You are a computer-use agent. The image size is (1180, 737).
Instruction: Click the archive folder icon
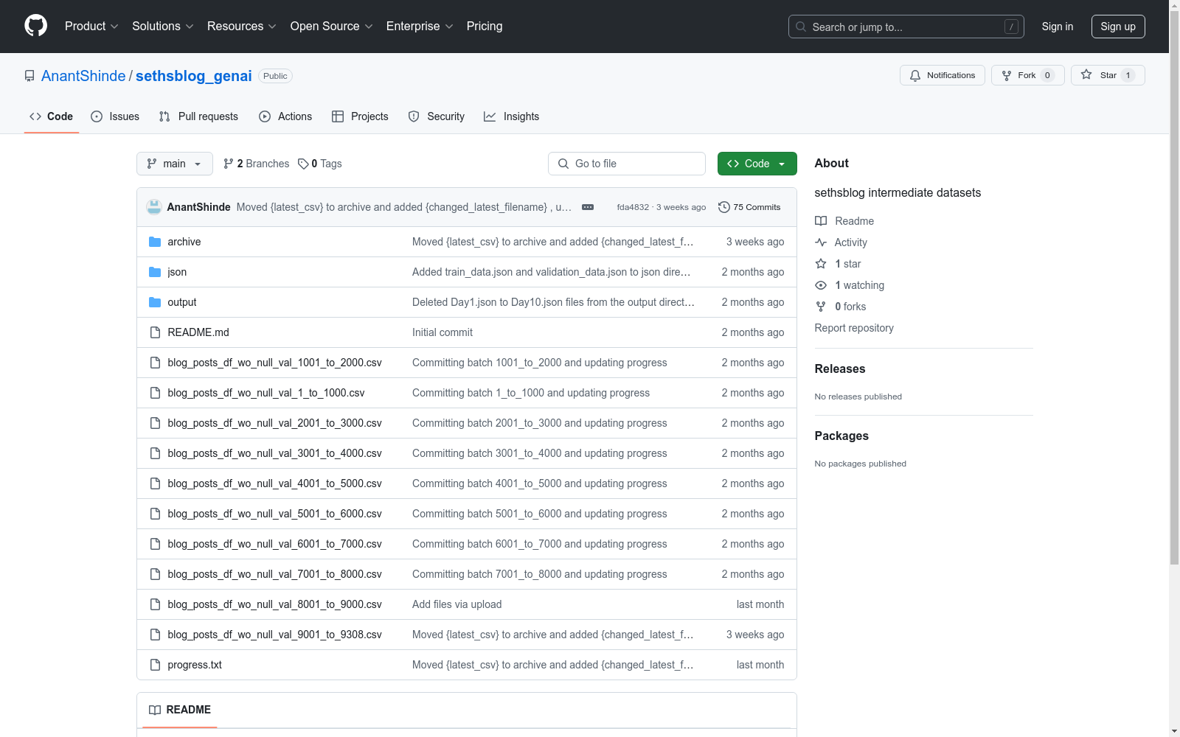click(155, 242)
